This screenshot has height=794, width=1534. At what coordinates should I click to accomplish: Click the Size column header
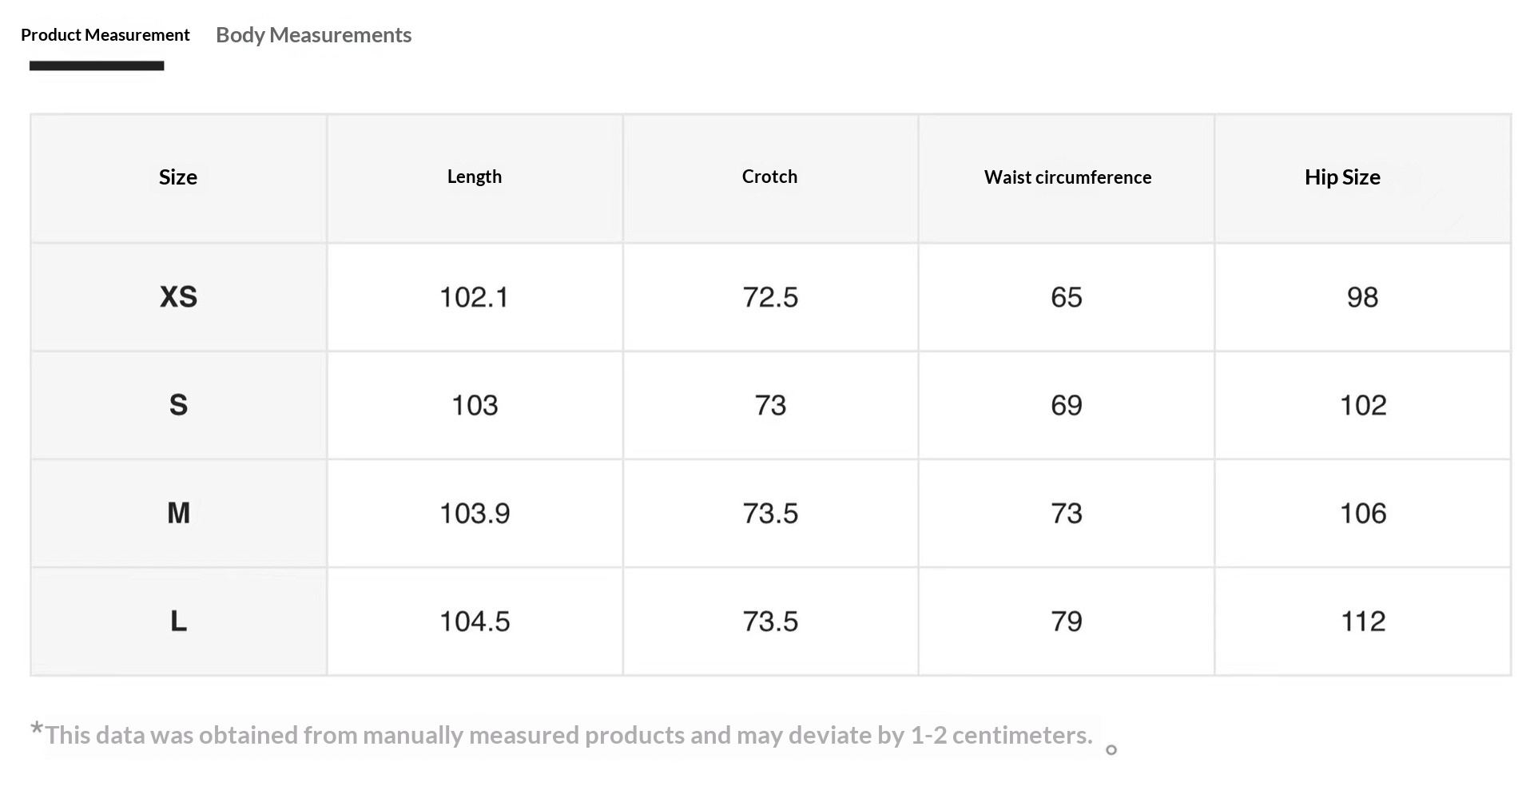click(178, 177)
